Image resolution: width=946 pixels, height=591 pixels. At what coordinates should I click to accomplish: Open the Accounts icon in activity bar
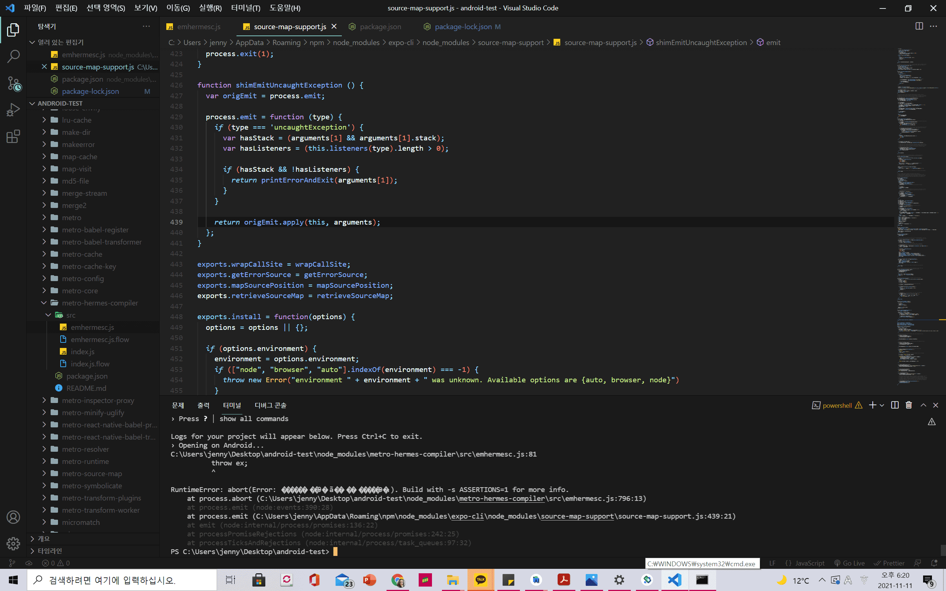[x=13, y=517]
